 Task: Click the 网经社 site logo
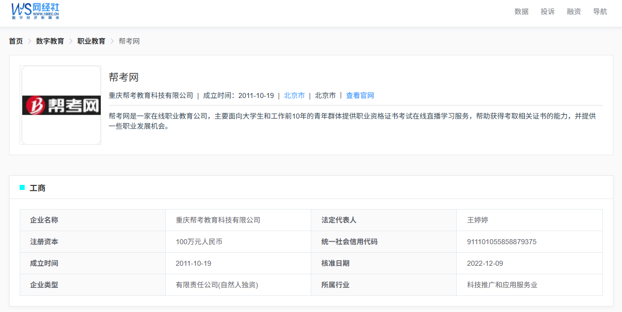(x=35, y=11)
